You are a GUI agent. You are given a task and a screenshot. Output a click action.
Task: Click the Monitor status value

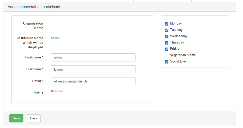coord(57,91)
